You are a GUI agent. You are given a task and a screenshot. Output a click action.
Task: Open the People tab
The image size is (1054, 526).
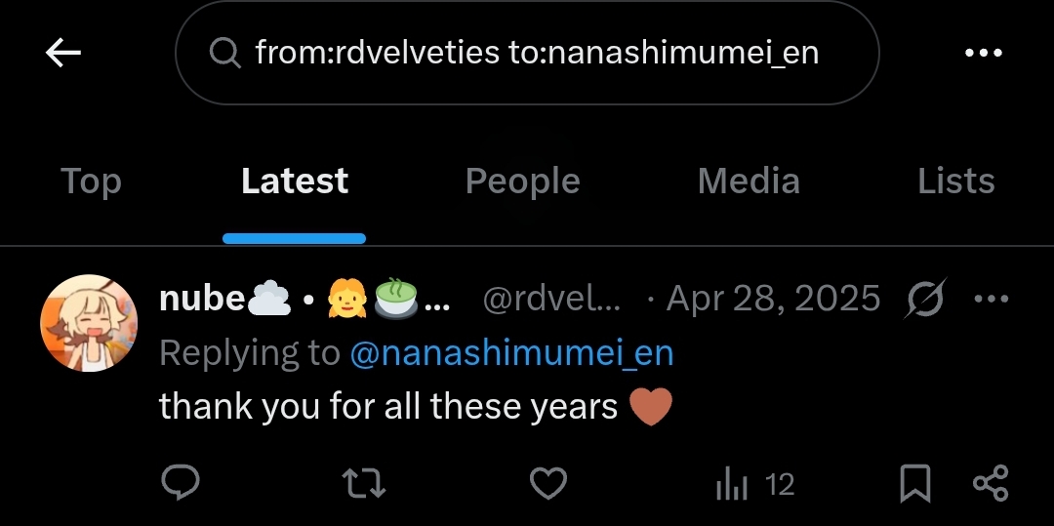click(522, 182)
